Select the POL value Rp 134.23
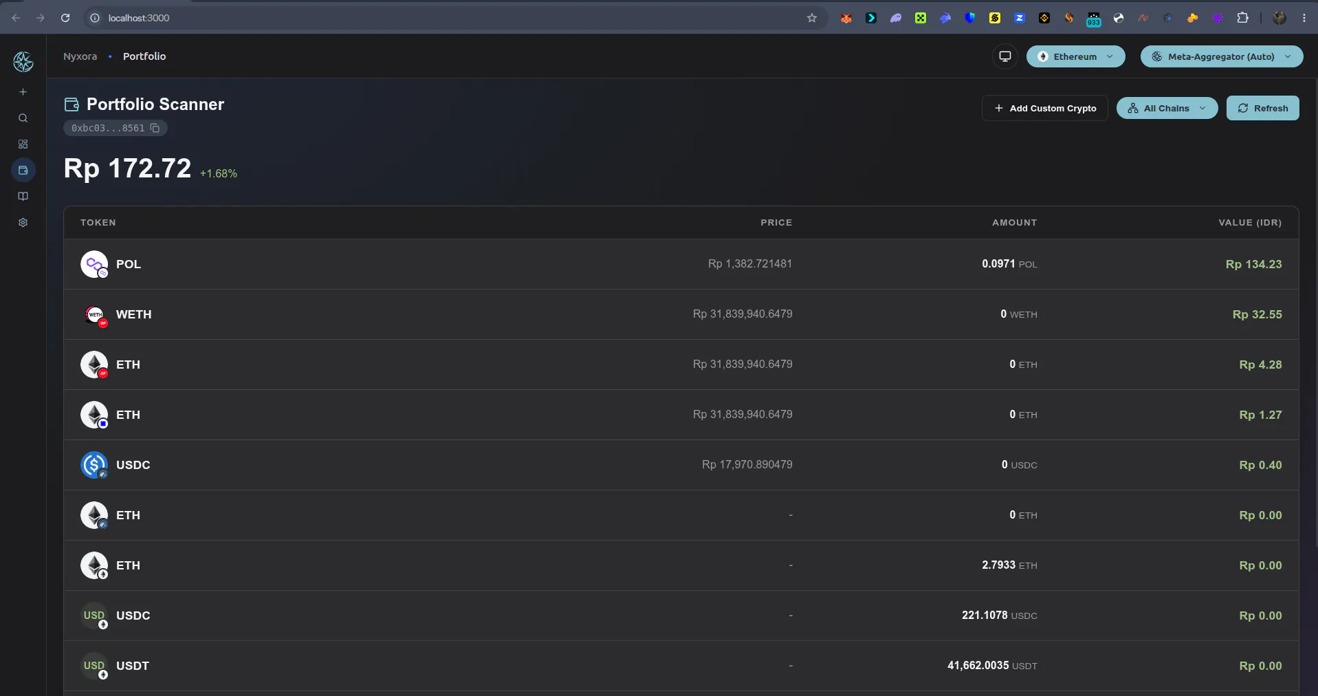This screenshot has height=696, width=1318. point(1253,264)
